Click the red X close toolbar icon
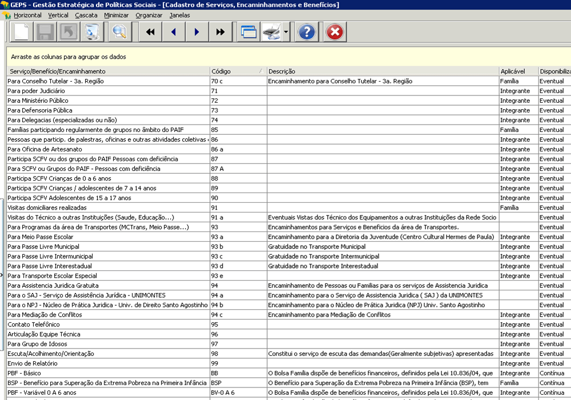The height and width of the screenshot is (400, 571). click(335, 31)
